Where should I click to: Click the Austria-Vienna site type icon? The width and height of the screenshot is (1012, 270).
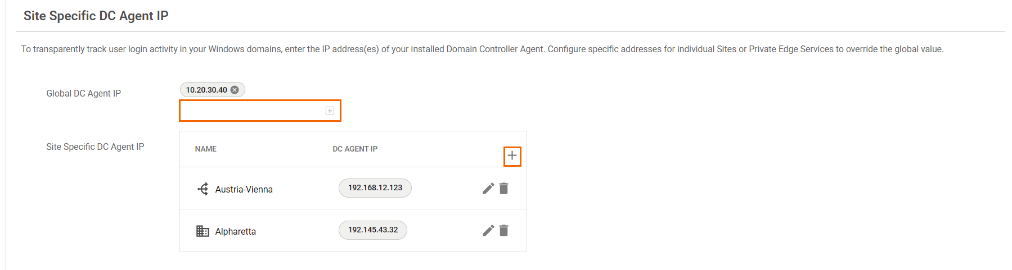click(x=203, y=189)
